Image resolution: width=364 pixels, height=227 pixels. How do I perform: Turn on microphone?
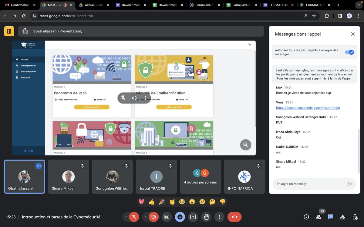coord(134,217)
